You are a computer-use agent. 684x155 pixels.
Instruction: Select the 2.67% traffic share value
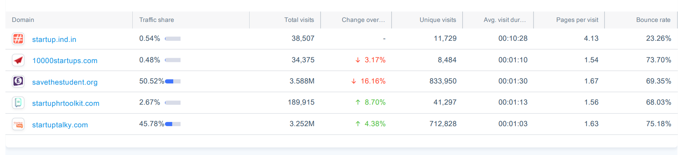150,102
